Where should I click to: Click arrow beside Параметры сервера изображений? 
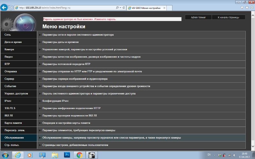[x=40, y=79]
